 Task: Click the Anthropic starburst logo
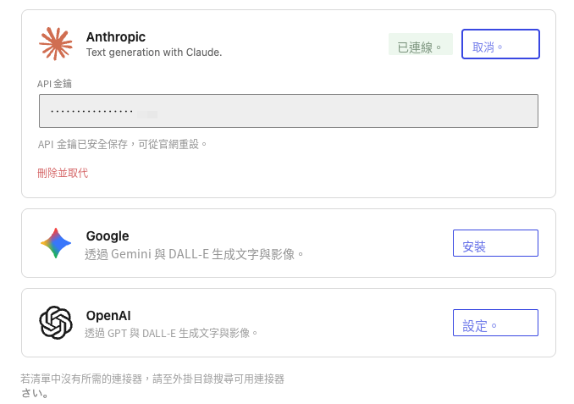pos(56,43)
